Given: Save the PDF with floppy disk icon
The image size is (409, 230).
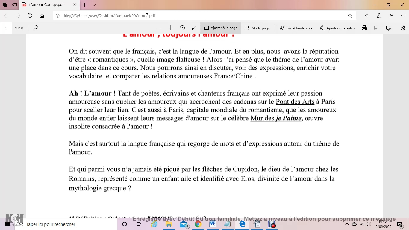Looking at the screenshot, I should [376, 28].
